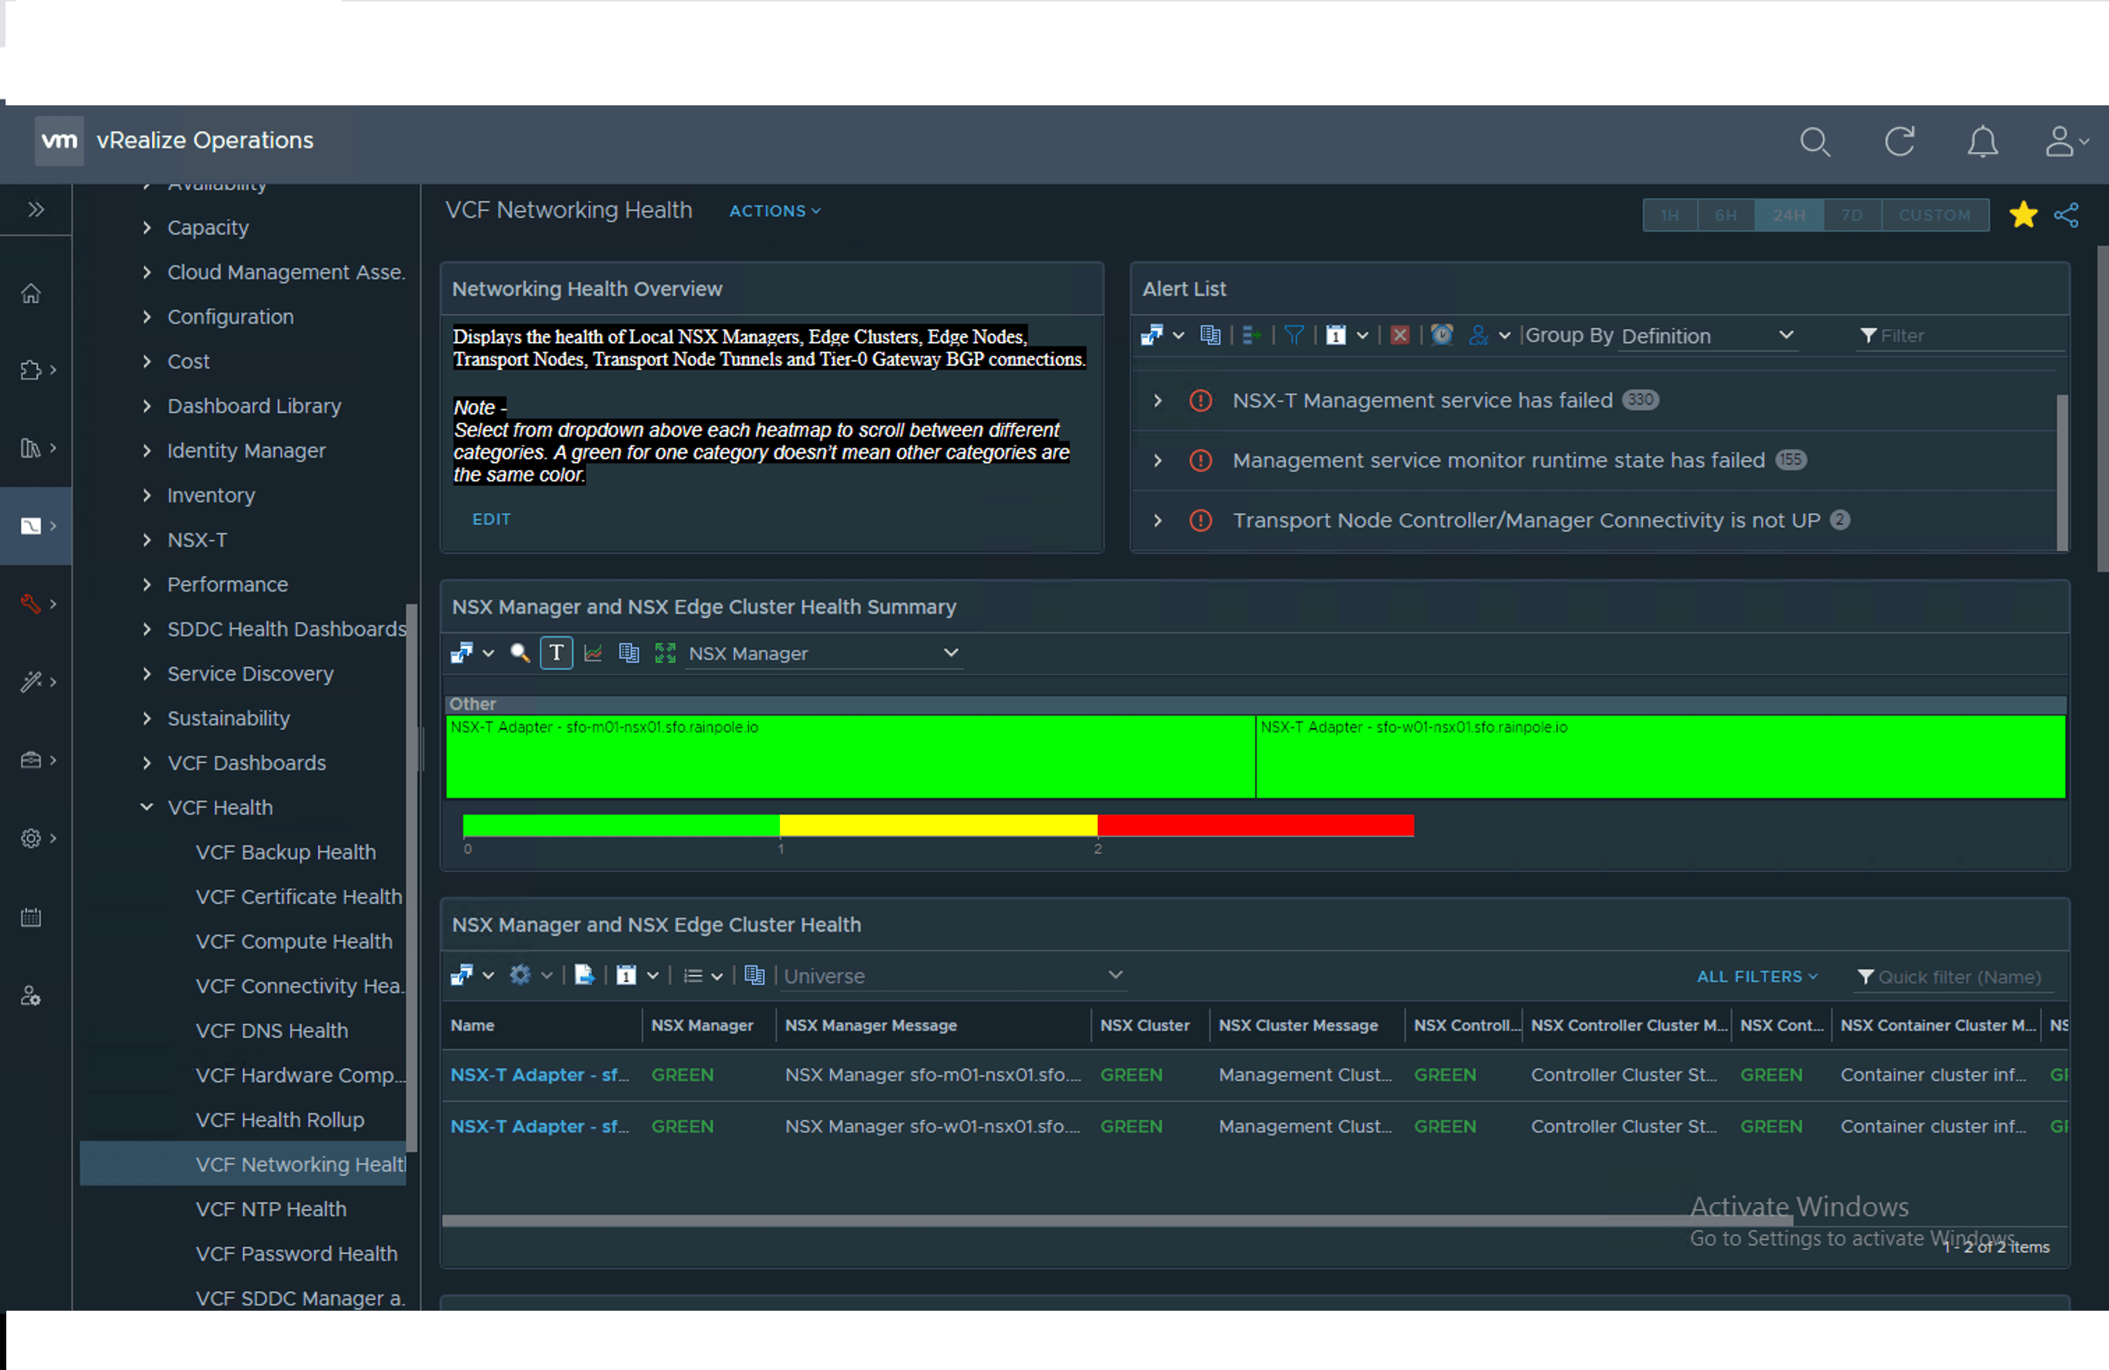The height and width of the screenshot is (1370, 2109).
Task: Click the Quick filter name input field
Action: [x=1959, y=977]
